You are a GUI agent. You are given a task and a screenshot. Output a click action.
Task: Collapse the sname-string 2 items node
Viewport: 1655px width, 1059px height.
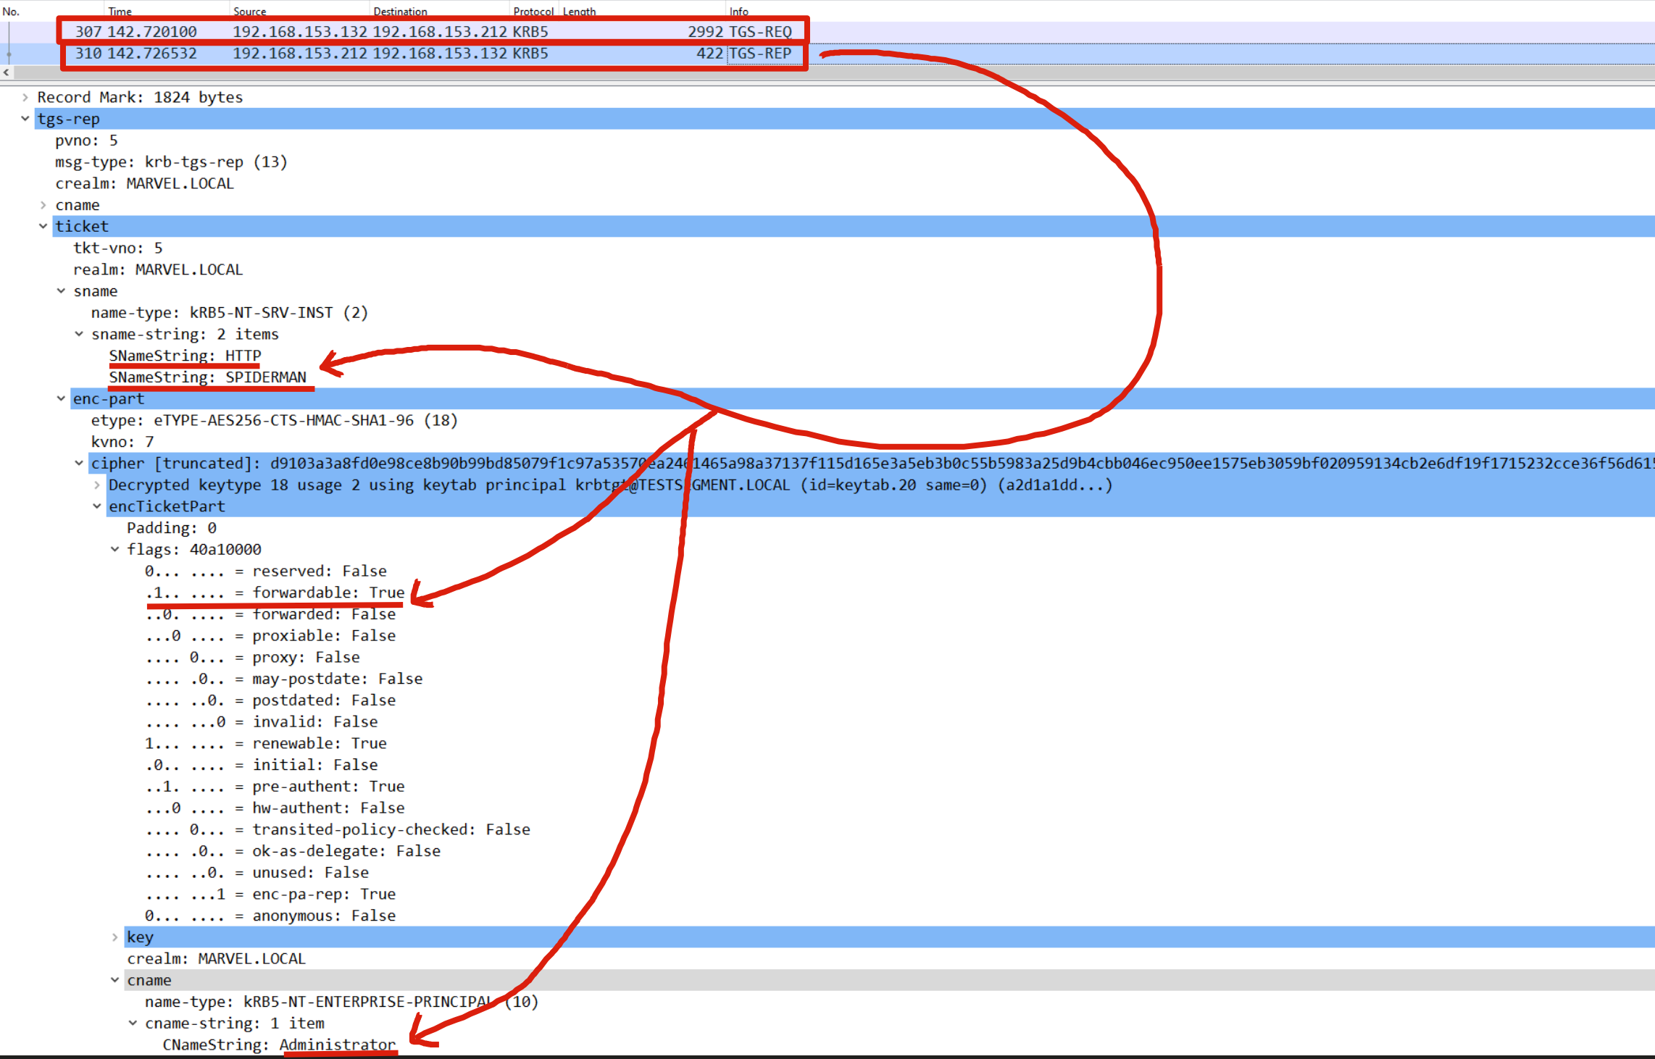(79, 334)
